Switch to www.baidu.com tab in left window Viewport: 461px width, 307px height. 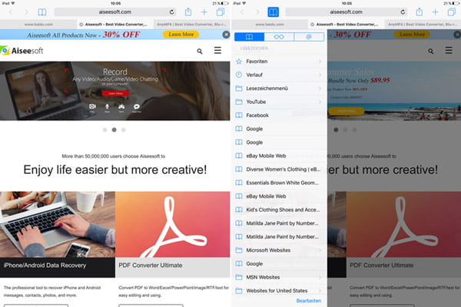[x=38, y=25]
